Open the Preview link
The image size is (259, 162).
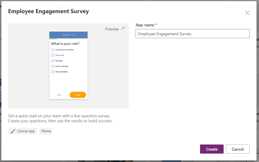(112, 29)
